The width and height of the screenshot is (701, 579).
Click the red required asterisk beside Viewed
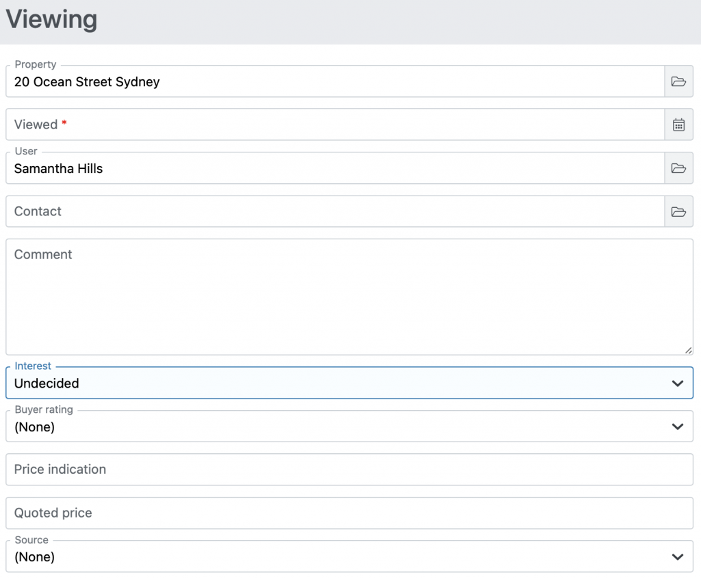[x=64, y=123]
